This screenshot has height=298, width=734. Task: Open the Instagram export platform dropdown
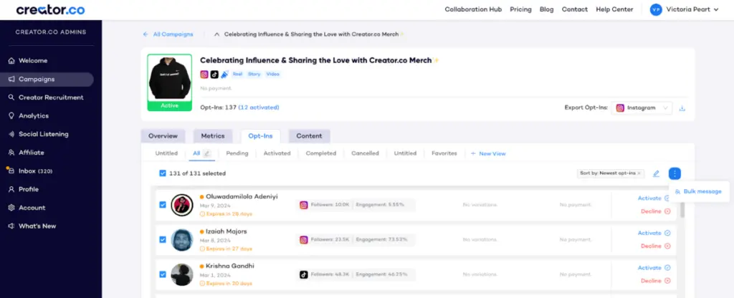click(641, 108)
